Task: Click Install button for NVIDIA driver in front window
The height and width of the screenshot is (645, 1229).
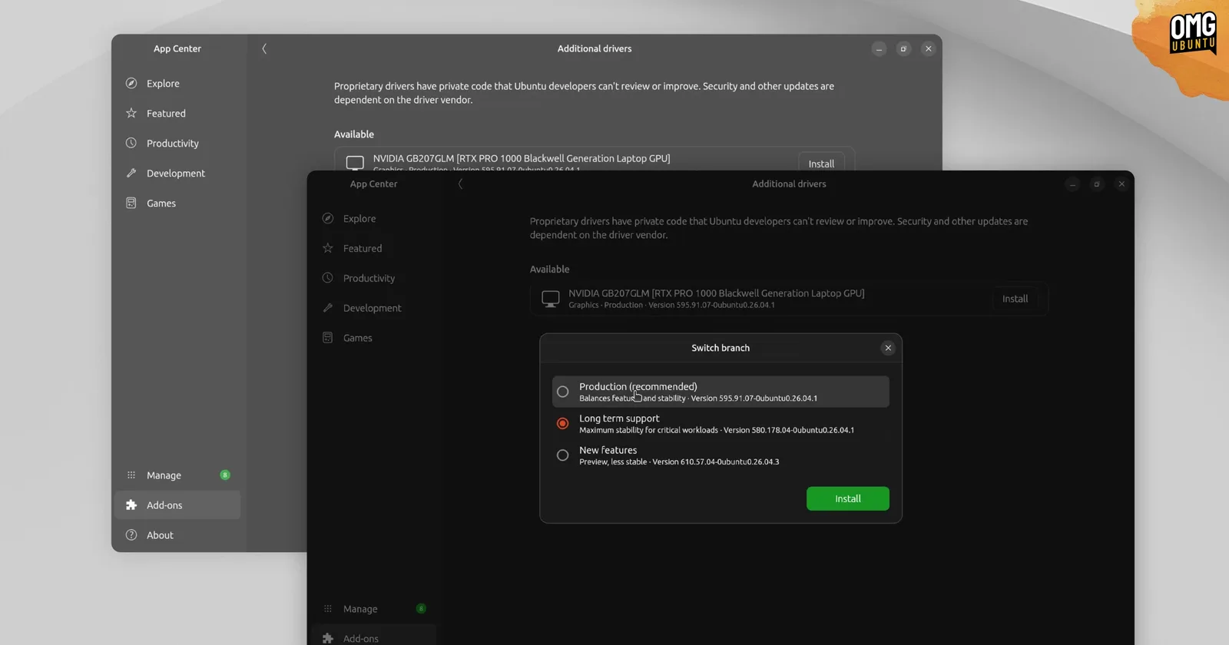Action: coord(1015,299)
